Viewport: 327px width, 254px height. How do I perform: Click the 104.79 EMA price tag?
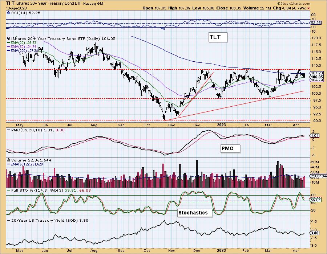[317, 80]
